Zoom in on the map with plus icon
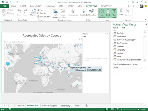This screenshot has width=148, height=111. coord(77,46)
